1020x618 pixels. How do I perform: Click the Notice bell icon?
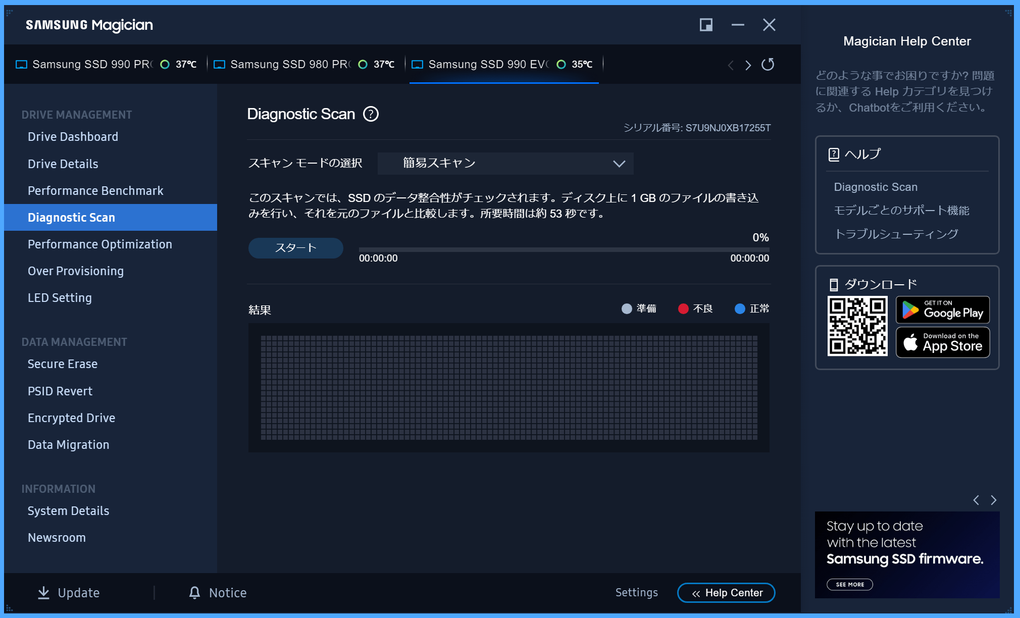pyautogui.click(x=194, y=593)
